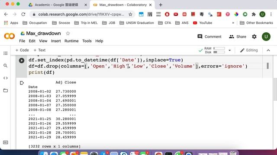Go to Colab home via CO logo
This screenshot has height=155, width=277.
10,36
